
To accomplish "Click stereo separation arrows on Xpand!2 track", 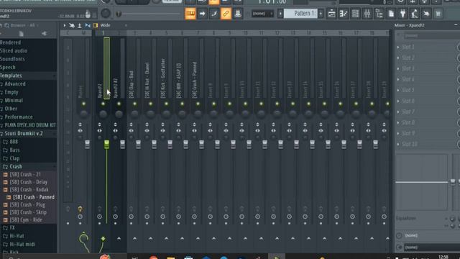I will coord(99,131).
